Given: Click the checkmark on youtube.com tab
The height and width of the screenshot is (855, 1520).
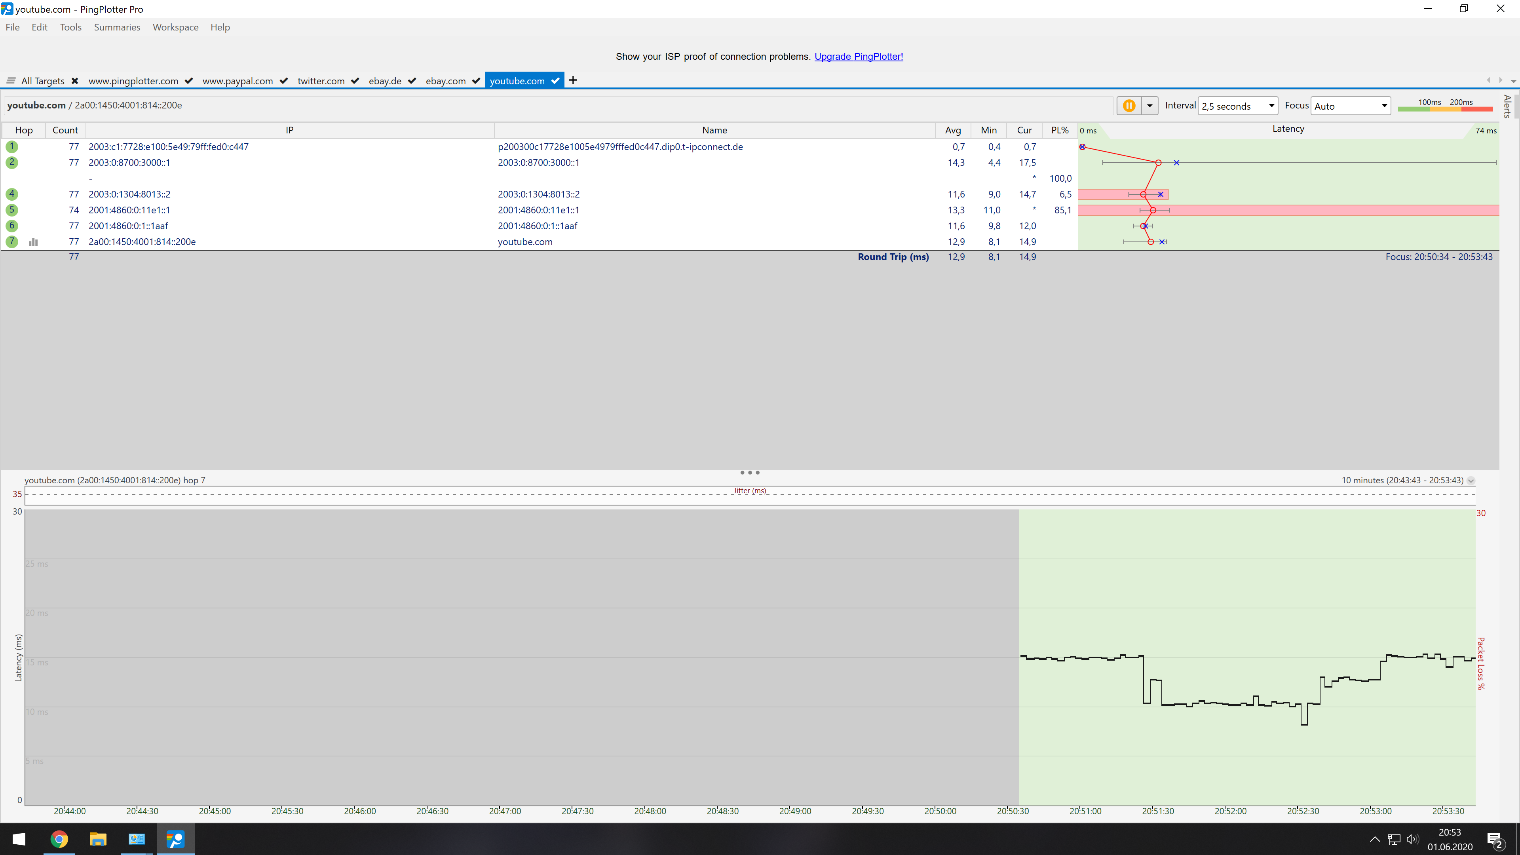Looking at the screenshot, I should pyautogui.click(x=555, y=81).
